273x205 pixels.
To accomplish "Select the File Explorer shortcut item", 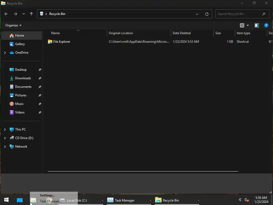I will pyautogui.click(x=62, y=42).
